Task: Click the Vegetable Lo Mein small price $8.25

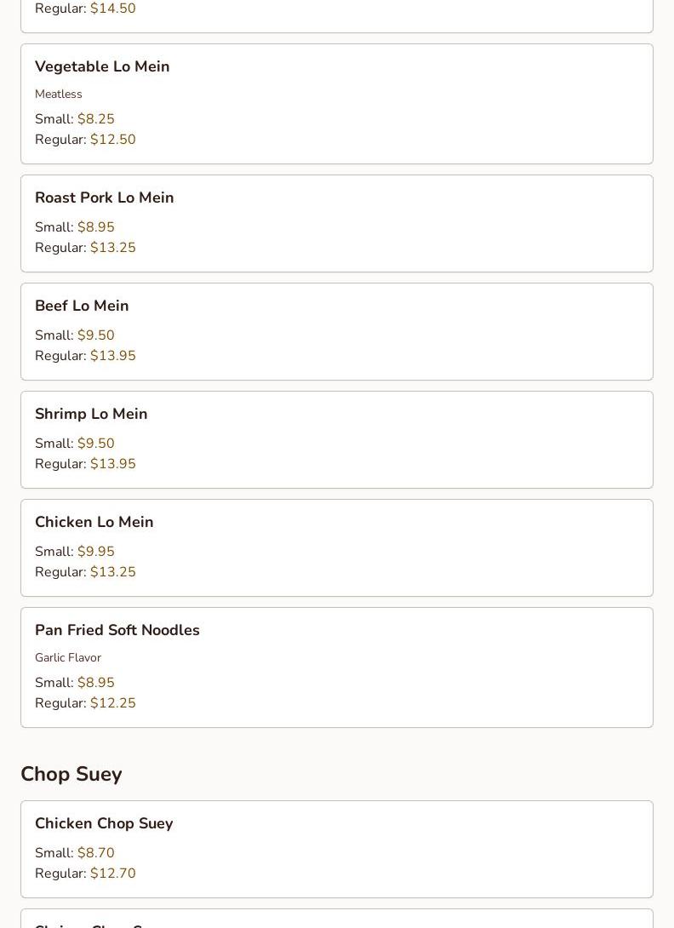Action: pyautogui.click(x=96, y=119)
